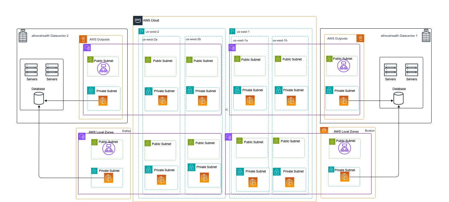Click the AWS Cloud label text

[151, 20]
